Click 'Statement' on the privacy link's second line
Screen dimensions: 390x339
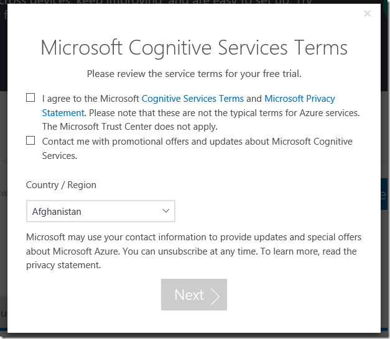(63, 113)
